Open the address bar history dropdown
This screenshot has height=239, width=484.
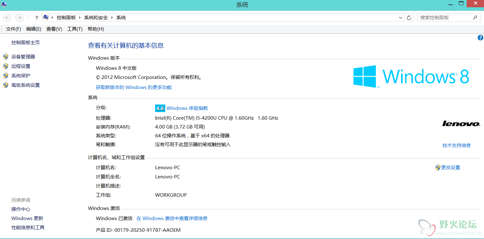401,18
